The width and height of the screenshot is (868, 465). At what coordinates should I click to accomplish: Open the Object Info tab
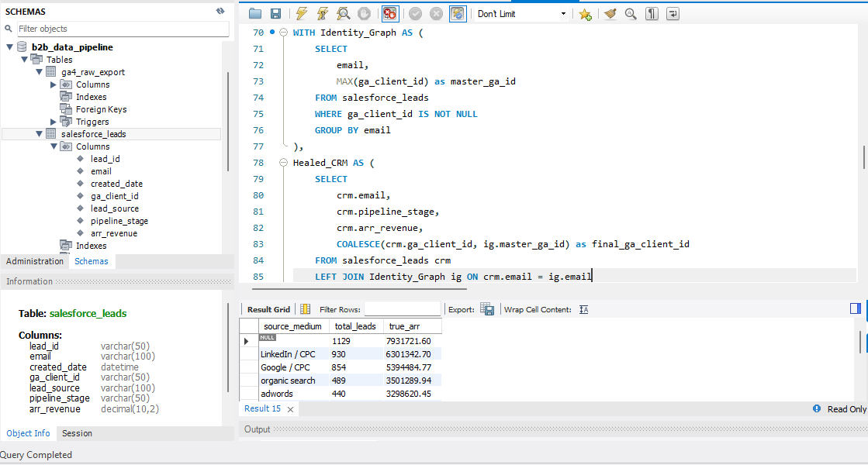coord(28,433)
